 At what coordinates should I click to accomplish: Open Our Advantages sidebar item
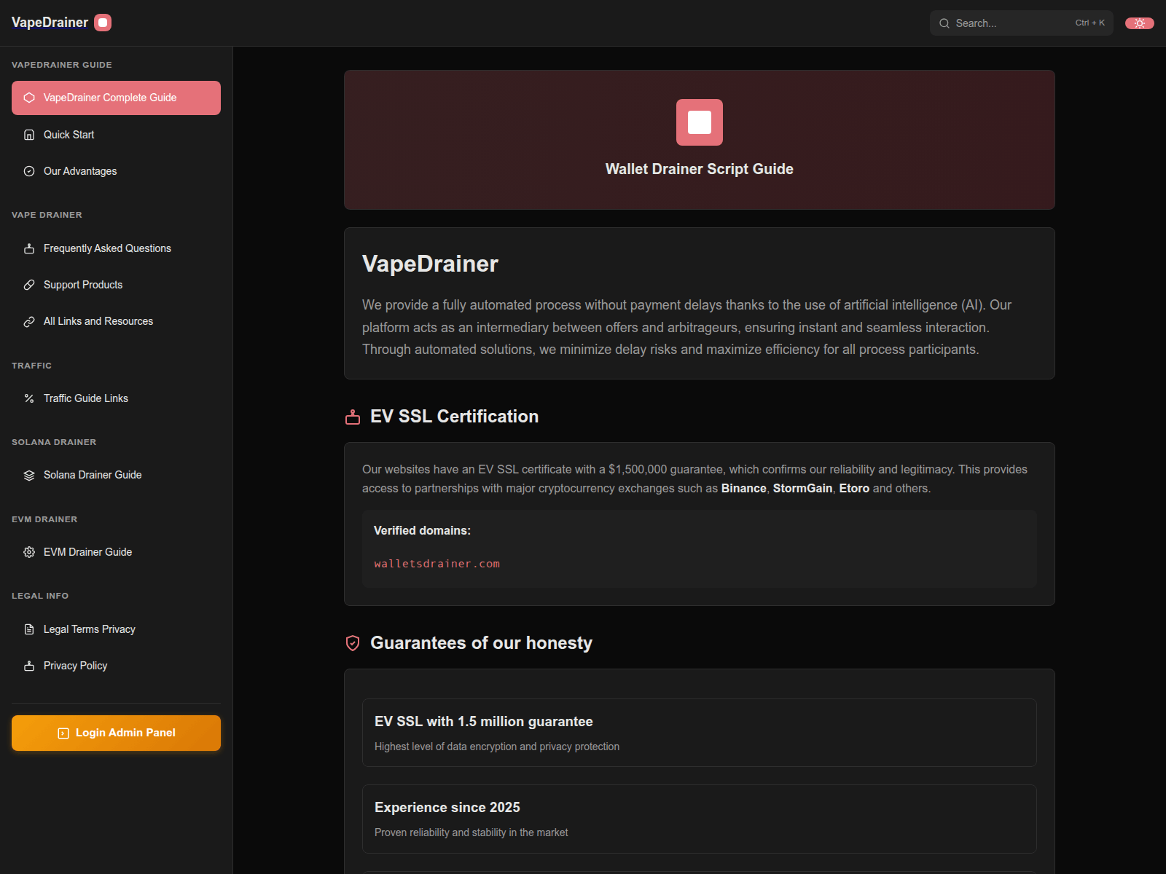[116, 171]
